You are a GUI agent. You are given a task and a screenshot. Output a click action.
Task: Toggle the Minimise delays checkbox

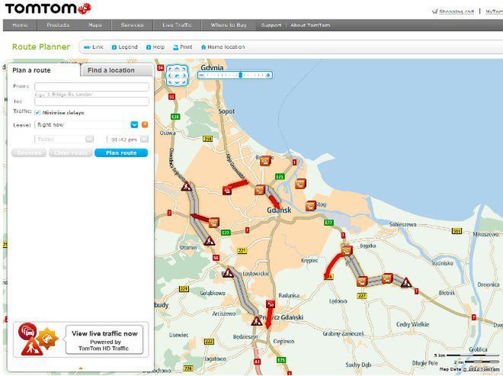(x=37, y=113)
